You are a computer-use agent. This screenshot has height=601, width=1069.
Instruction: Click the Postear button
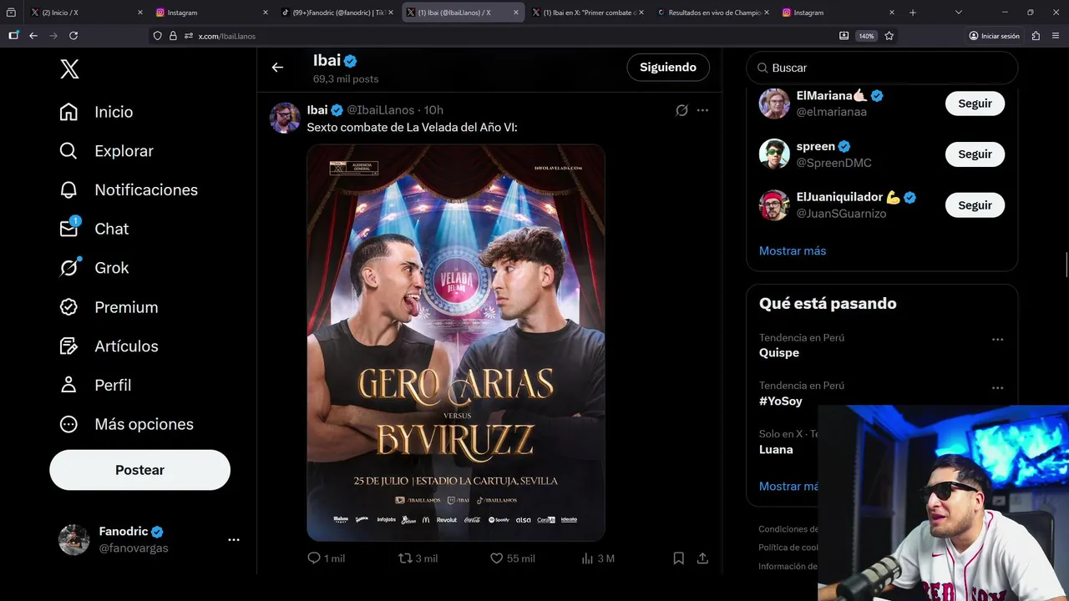pyautogui.click(x=139, y=470)
